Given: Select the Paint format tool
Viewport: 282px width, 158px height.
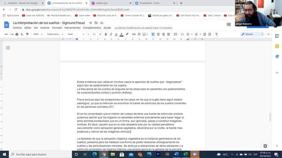Looking at the screenshot, I should point(27,34).
